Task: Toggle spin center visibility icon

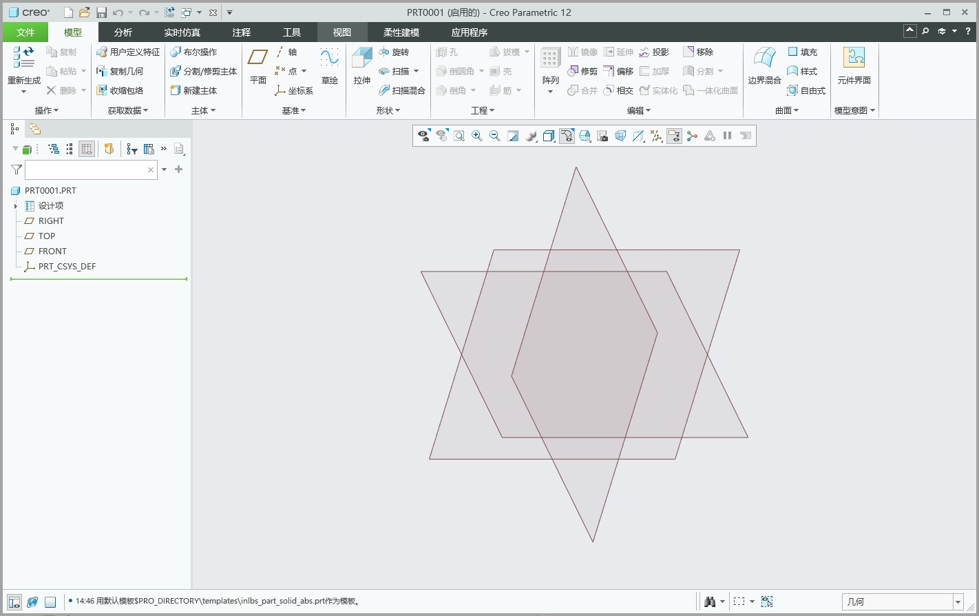Action: (x=692, y=136)
